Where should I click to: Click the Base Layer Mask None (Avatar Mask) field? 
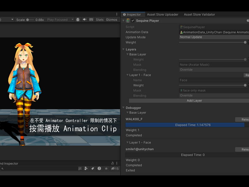(x=214, y=65)
